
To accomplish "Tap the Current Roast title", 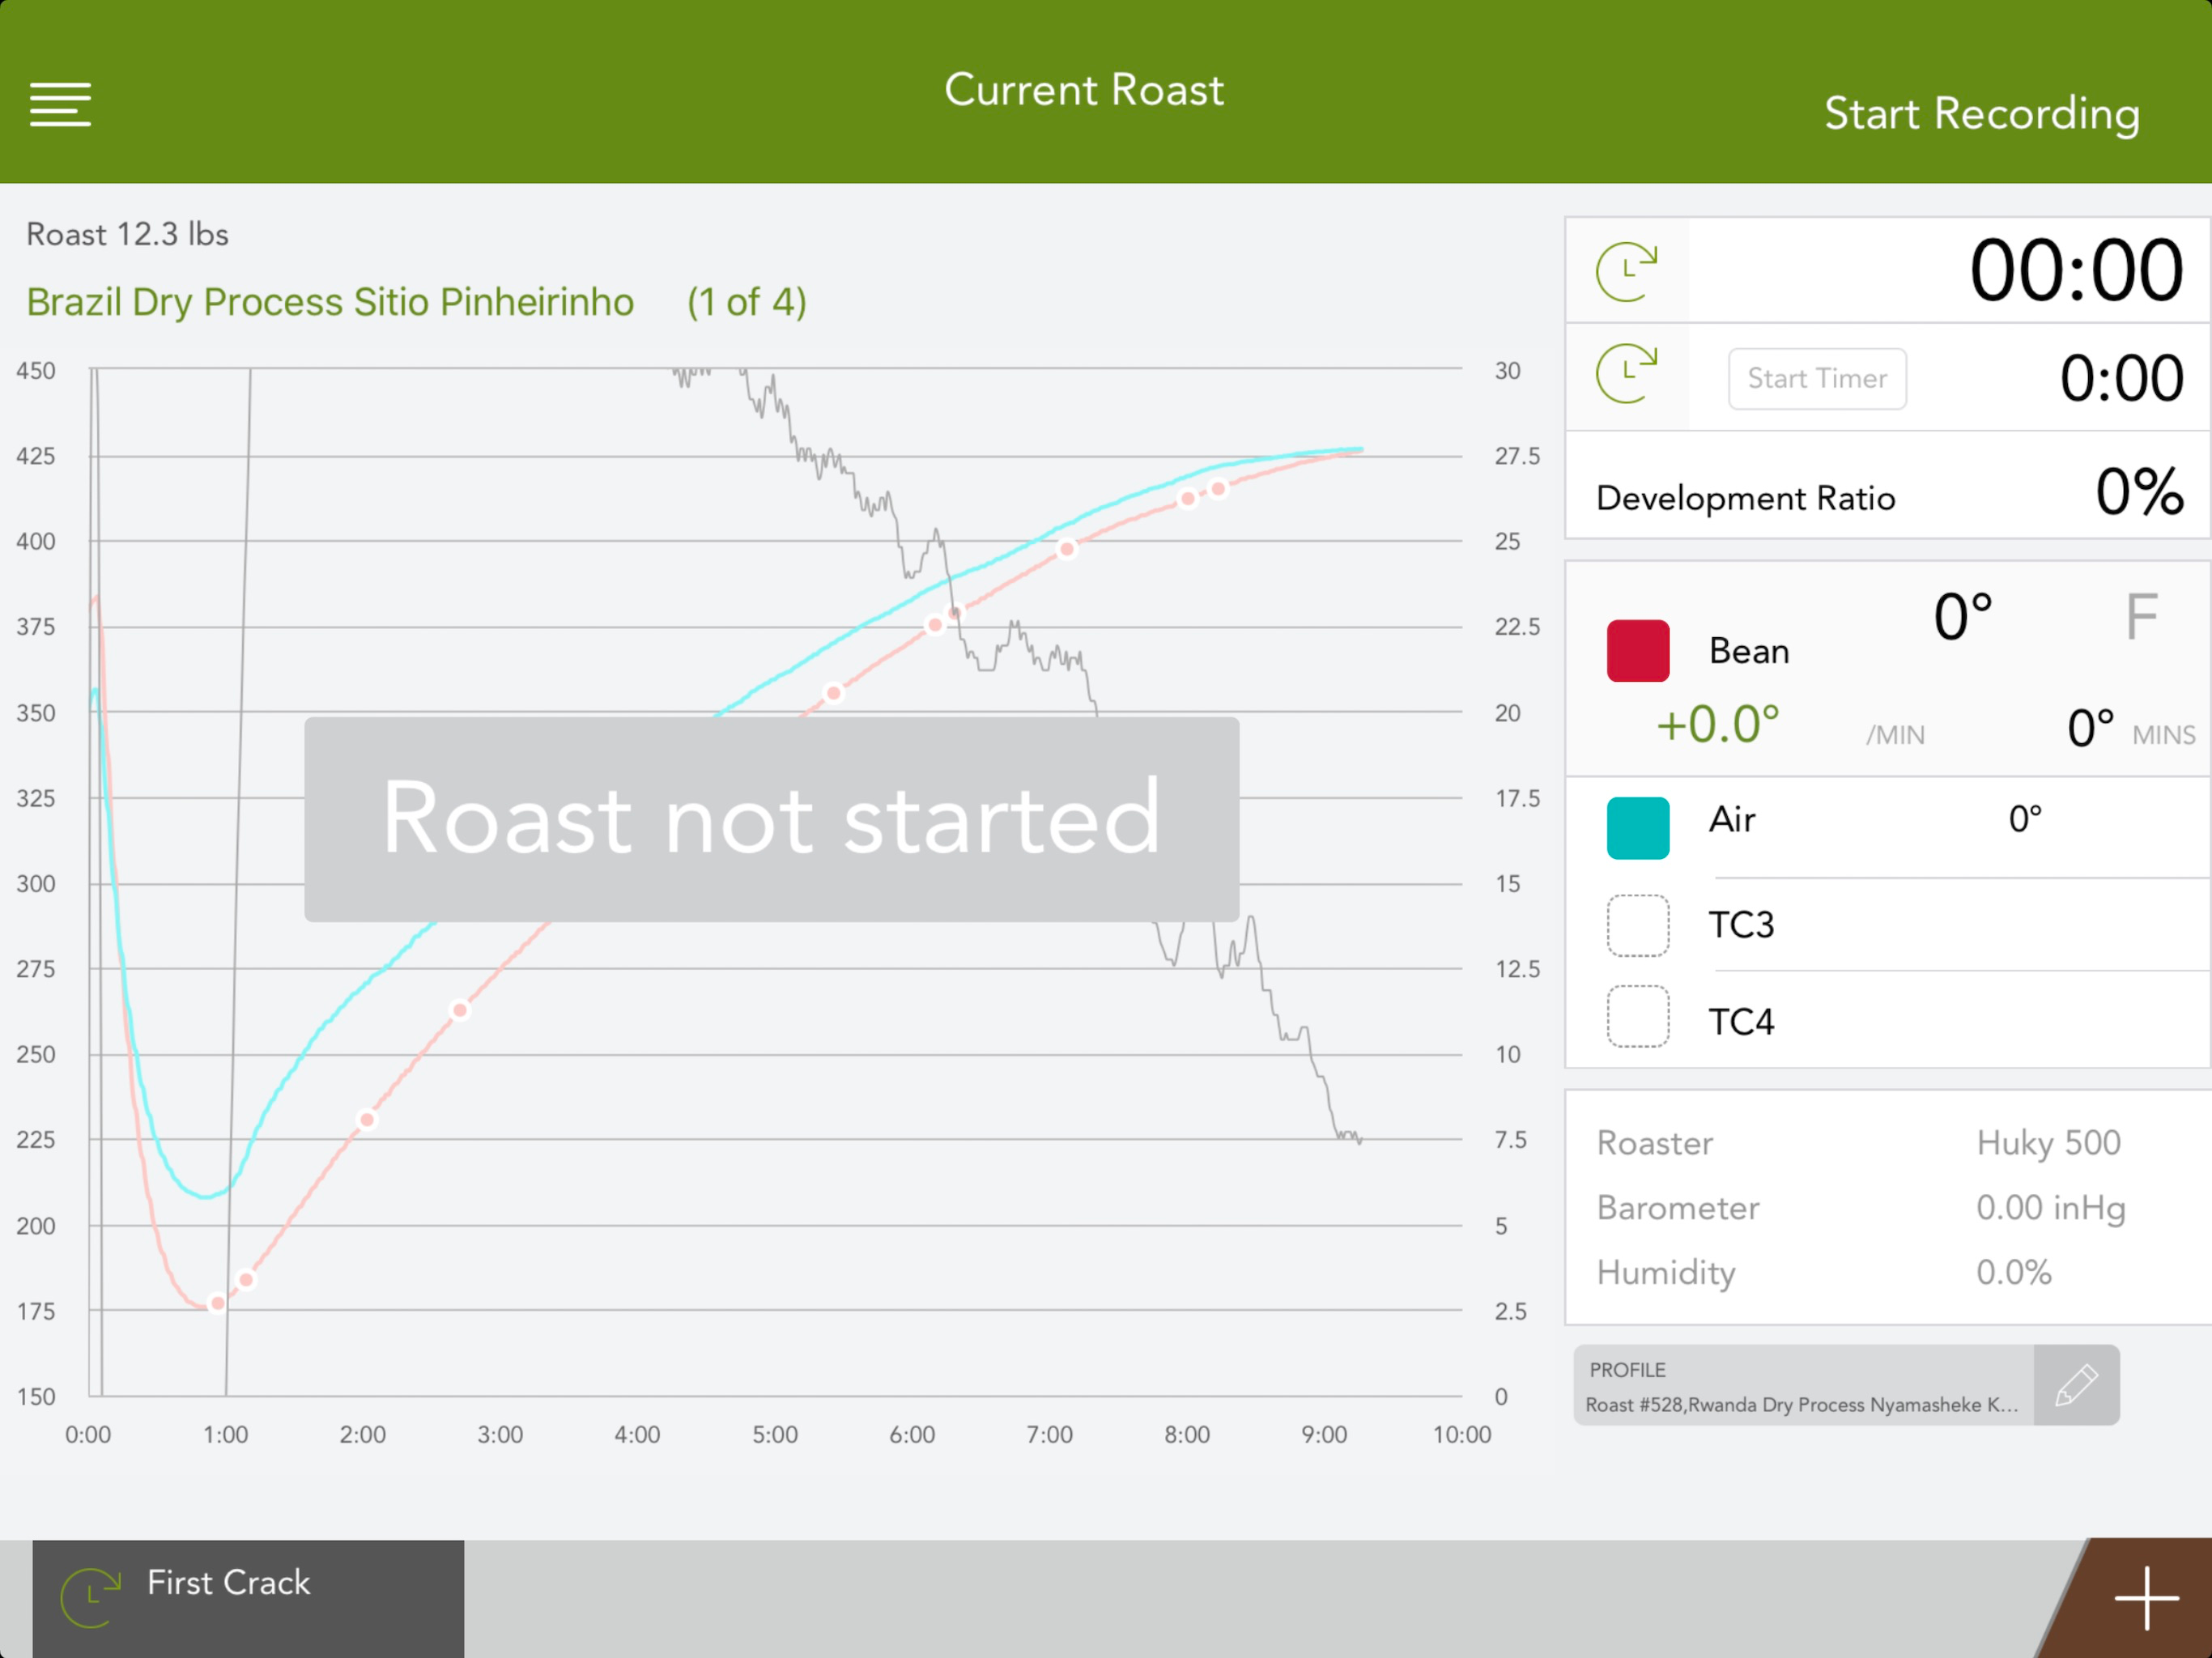I will tap(1083, 90).
